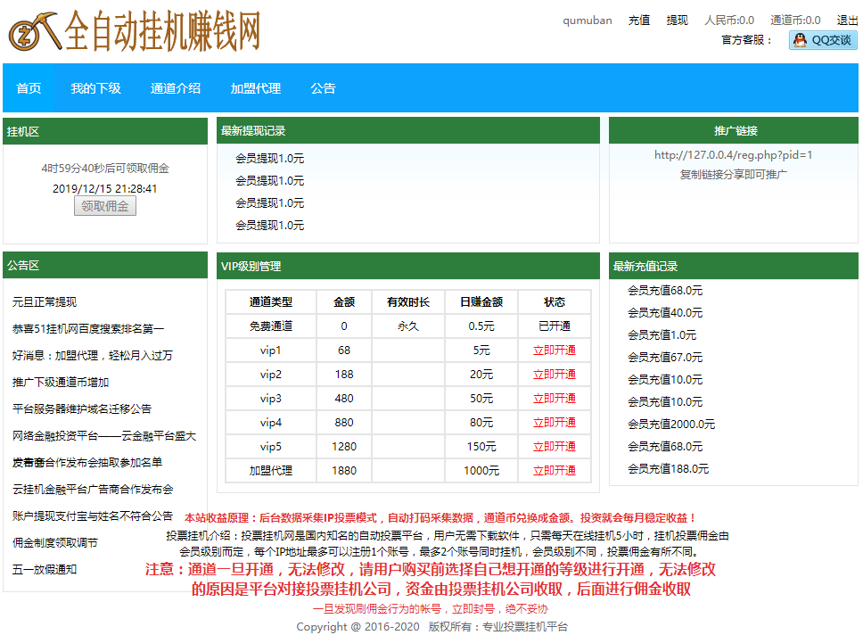863x635 pixels.
Task: Open announcement 元旦正常提现
Action: pos(45,301)
